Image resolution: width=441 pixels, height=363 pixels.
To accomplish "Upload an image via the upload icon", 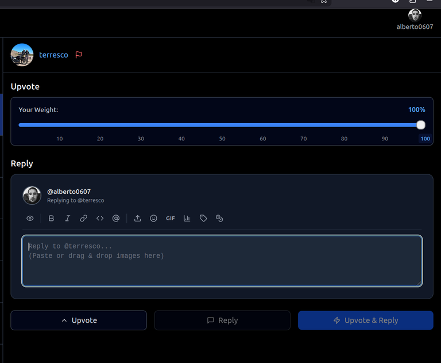I will (138, 219).
